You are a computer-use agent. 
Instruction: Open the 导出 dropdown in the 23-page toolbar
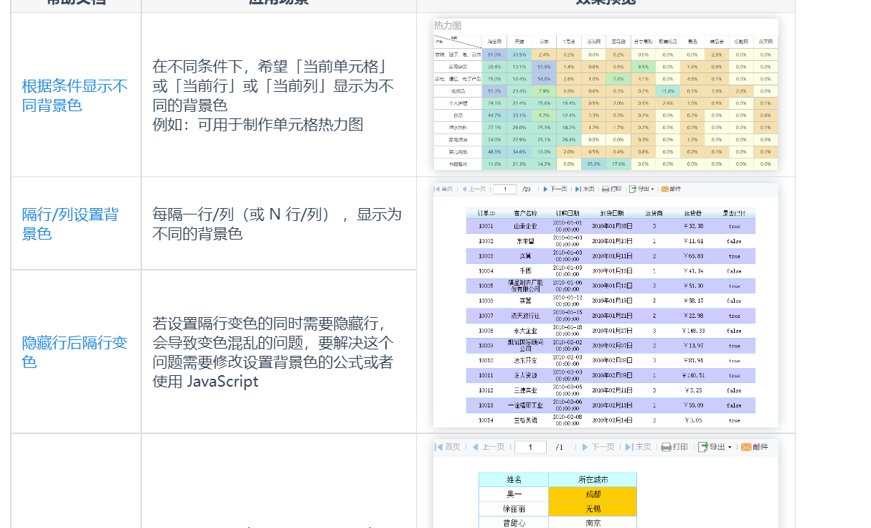[641, 189]
